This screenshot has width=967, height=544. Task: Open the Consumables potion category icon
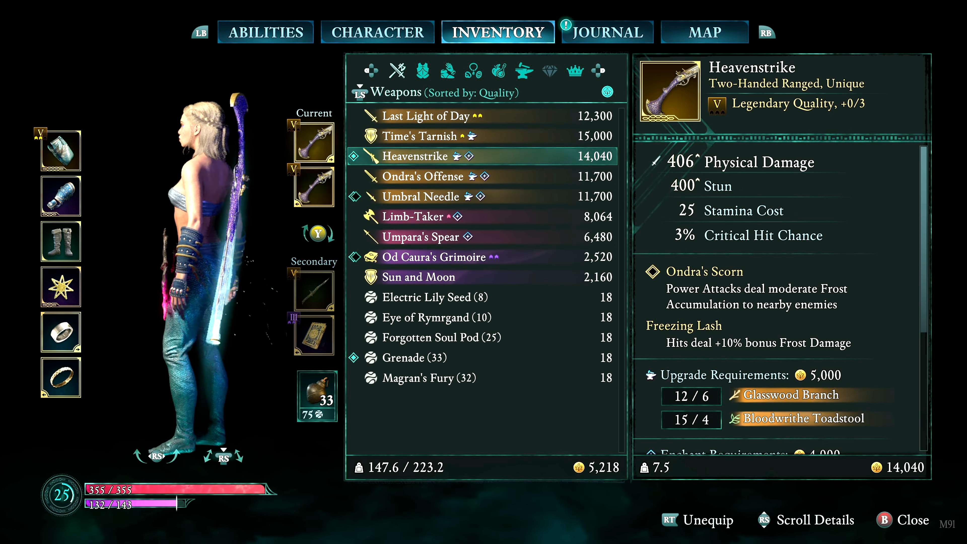pyautogui.click(x=499, y=70)
